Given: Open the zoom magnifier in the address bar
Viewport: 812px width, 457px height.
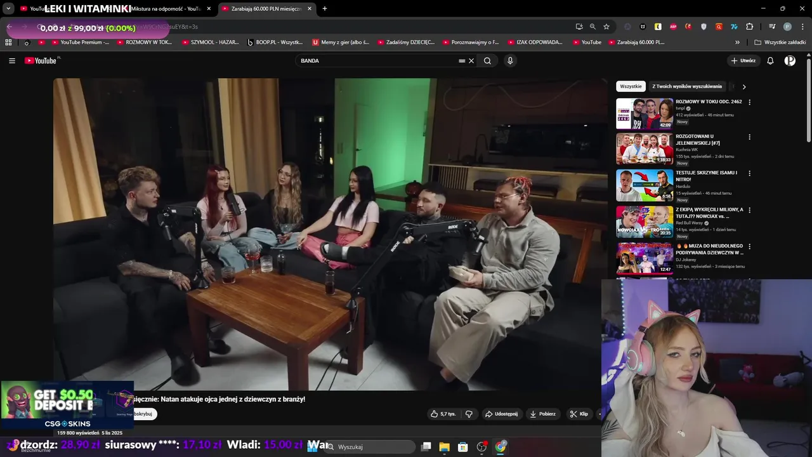Looking at the screenshot, I should [x=593, y=27].
